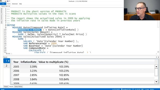160x90 pixels.
Task: Click the cell 2005 in Year column
Action: (x=16, y=67)
